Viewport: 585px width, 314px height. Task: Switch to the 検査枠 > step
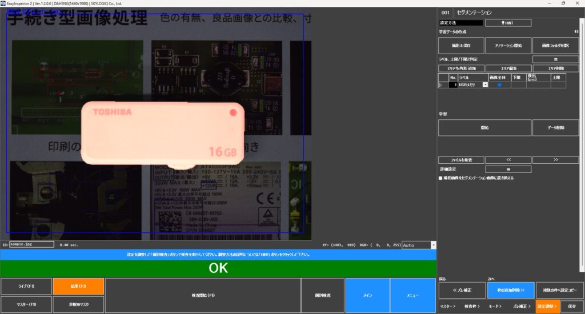coord(472,306)
